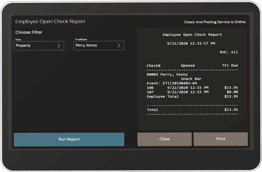Click the chevron arrow in the Perry, Kenny field
The width and height of the screenshot is (262, 172).
119,46
